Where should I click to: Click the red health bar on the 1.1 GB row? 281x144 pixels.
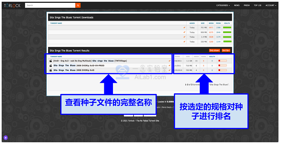tap(222, 61)
